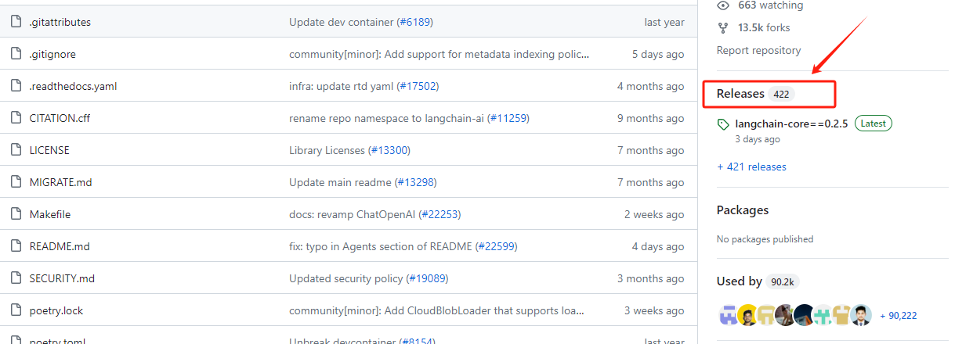Click Report repository link
955x344 pixels.
758,50
